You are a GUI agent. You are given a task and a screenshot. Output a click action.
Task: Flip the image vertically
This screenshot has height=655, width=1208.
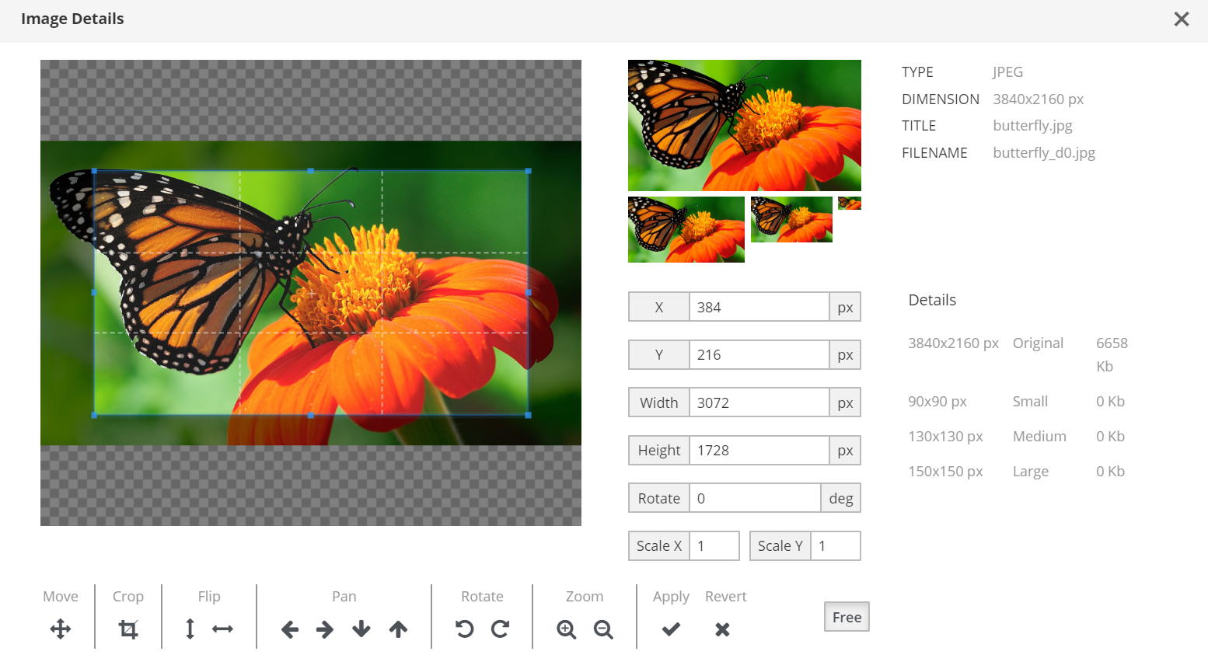190,629
